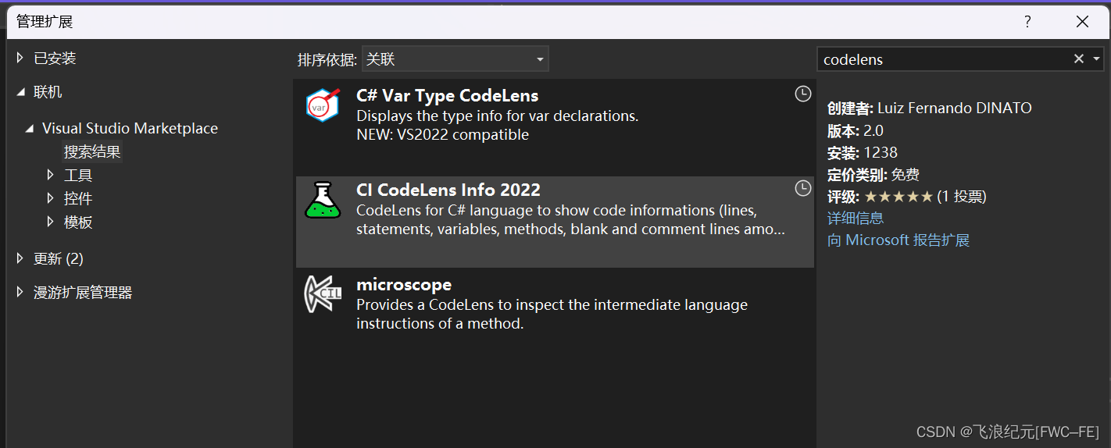
Task: Click the 版本: 2.0 text
Action: tap(856, 130)
